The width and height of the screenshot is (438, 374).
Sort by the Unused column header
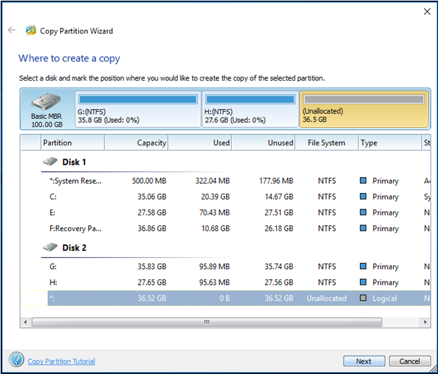pyautogui.click(x=264, y=143)
